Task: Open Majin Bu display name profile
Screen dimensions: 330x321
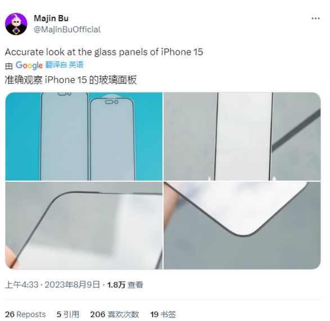Action: point(51,19)
